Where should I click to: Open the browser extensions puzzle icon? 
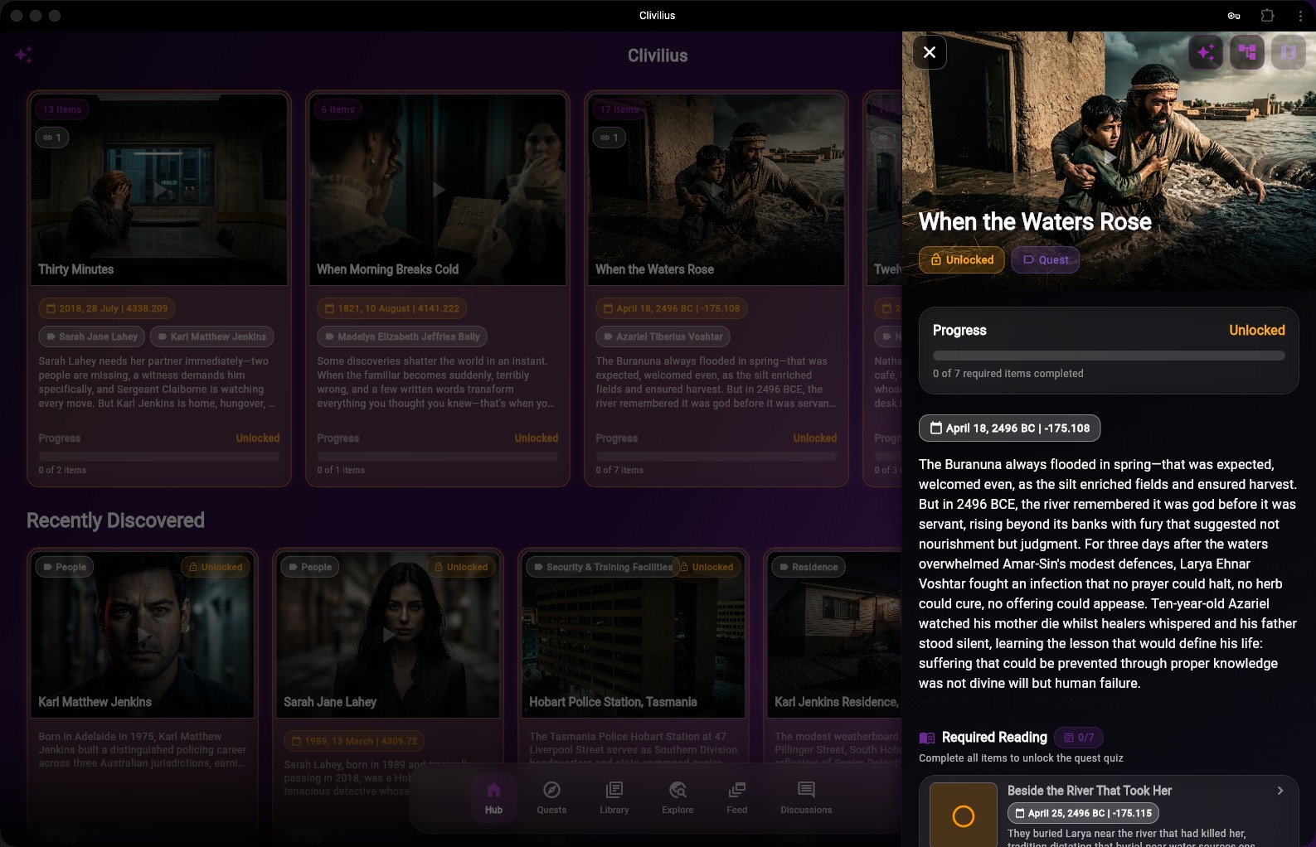pos(1267,16)
